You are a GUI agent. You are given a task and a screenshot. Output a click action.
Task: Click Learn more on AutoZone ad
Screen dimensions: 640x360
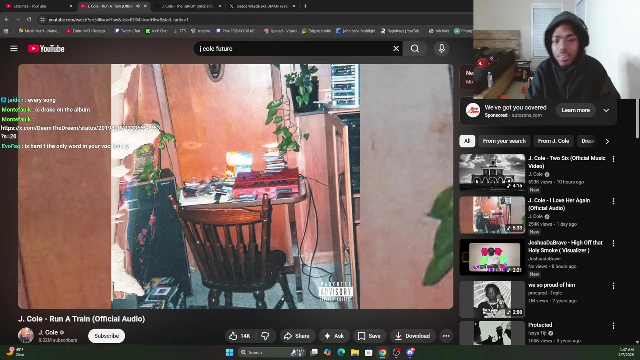576,110
